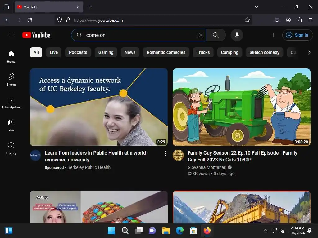Open Giovanna Montanari channel name link
This screenshot has width=318, height=238.
207,167
